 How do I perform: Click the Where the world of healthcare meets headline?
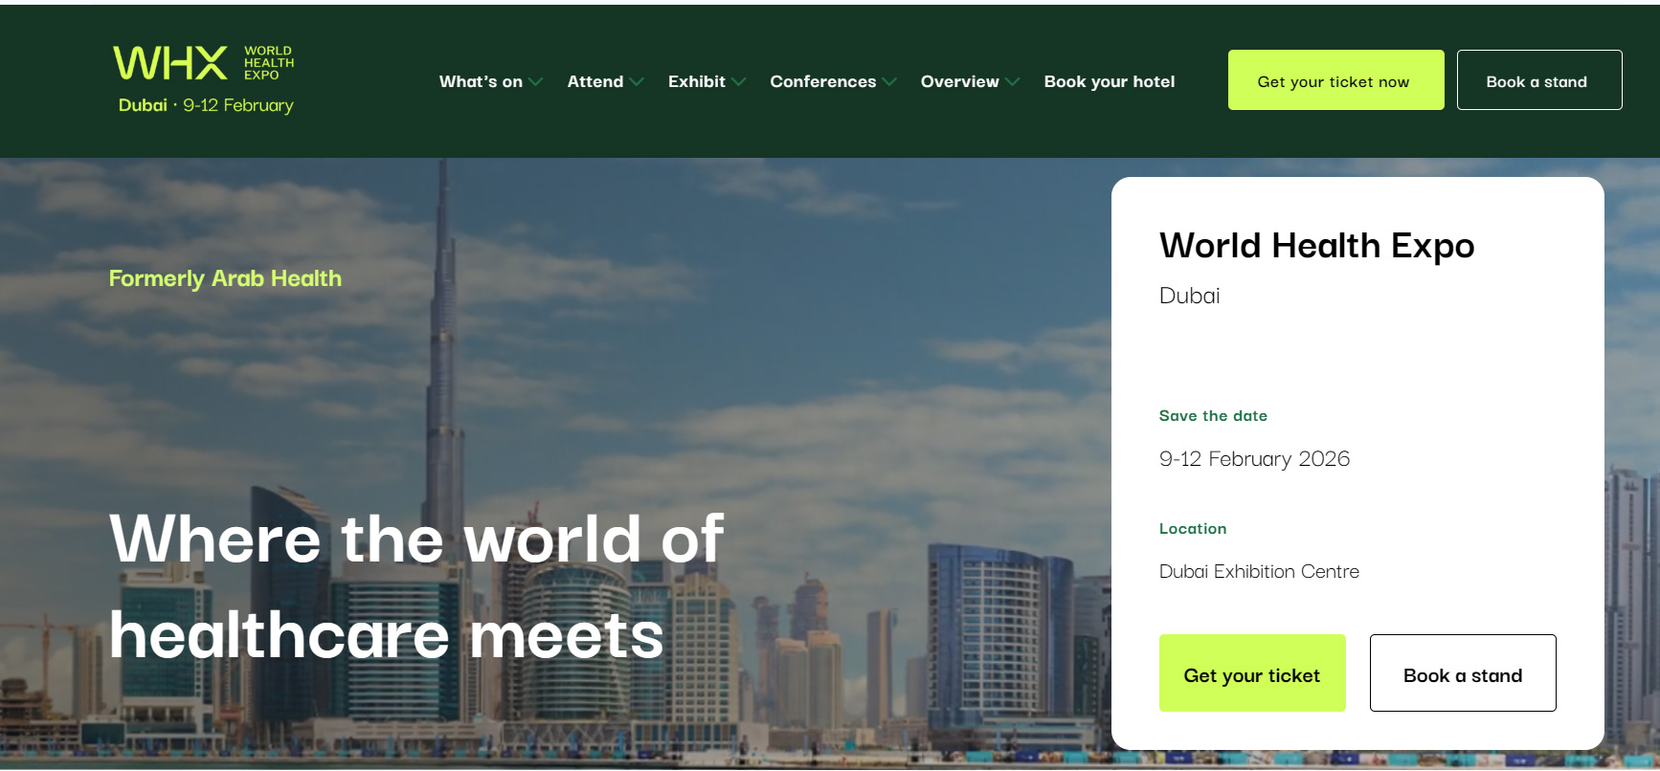pyautogui.click(x=415, y=586)
